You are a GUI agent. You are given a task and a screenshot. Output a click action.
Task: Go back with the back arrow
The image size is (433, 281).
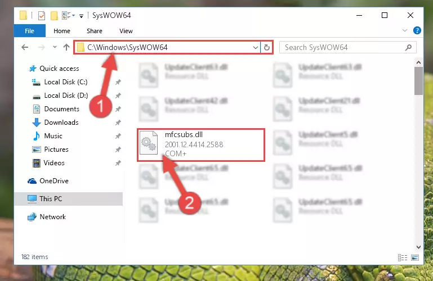coord(25,47)
